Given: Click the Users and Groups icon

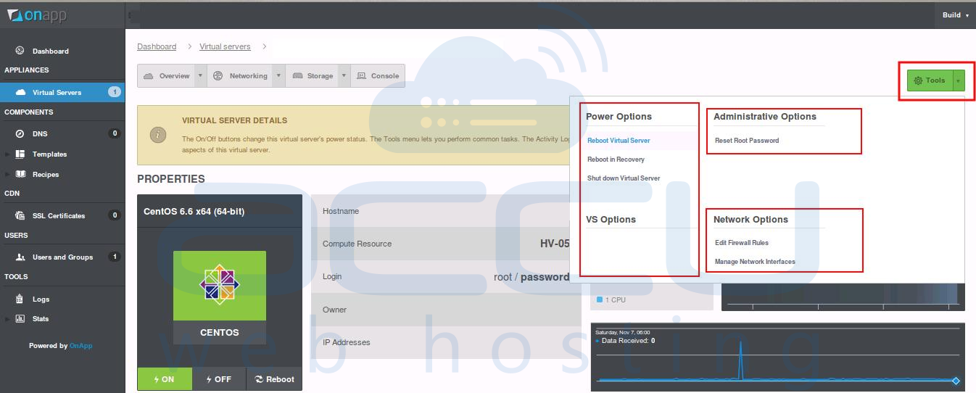Looking at the screenshot, I should click(20, 257).
